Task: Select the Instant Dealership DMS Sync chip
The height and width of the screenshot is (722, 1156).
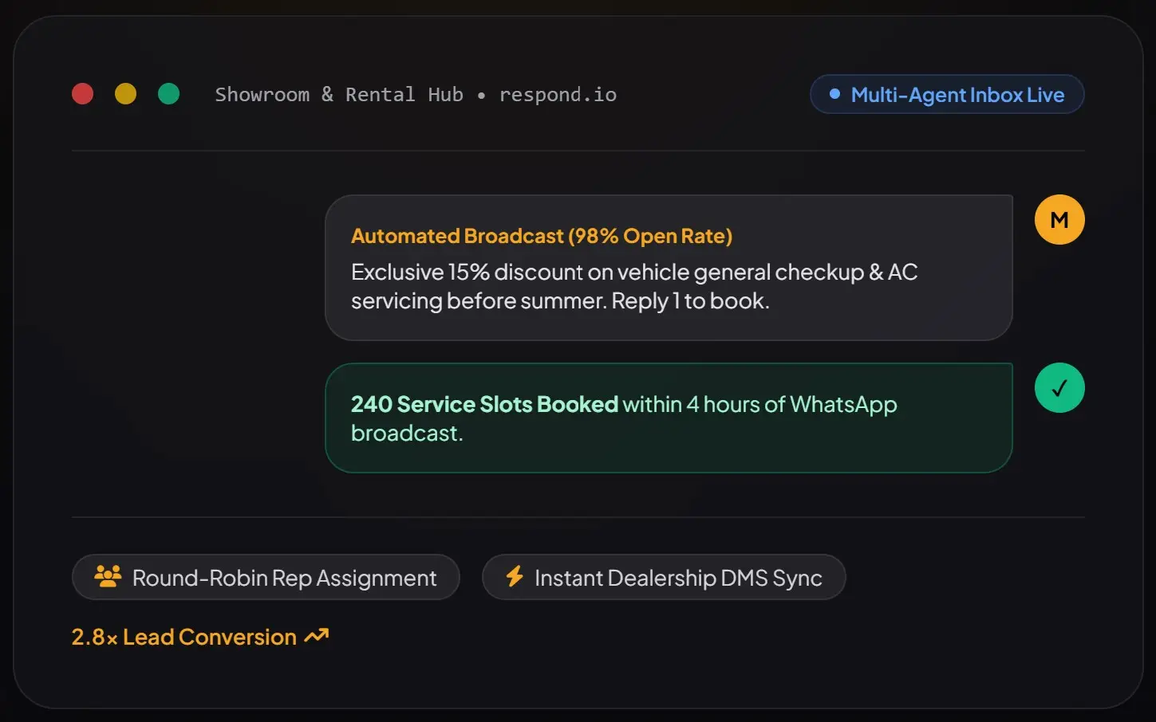Action: coord(664,577)
